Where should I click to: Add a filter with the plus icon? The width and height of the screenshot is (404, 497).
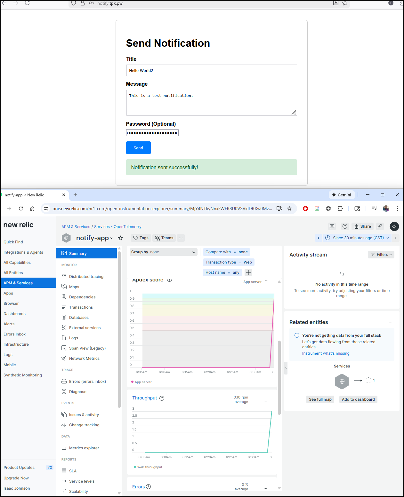pos(248,272)
